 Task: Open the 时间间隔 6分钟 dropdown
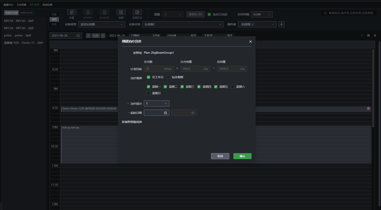pyautogui.click(x=262, y=14)
